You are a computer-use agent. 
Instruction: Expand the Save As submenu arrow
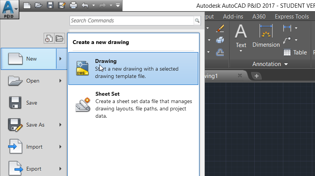[60, 125]
